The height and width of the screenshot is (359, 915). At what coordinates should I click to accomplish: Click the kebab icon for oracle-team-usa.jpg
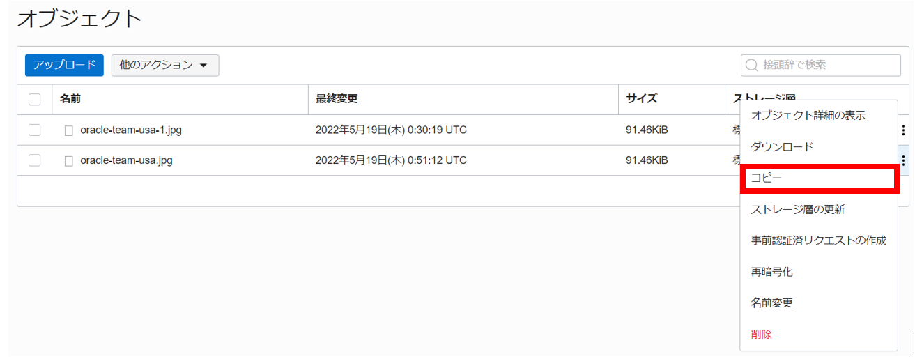903,160
